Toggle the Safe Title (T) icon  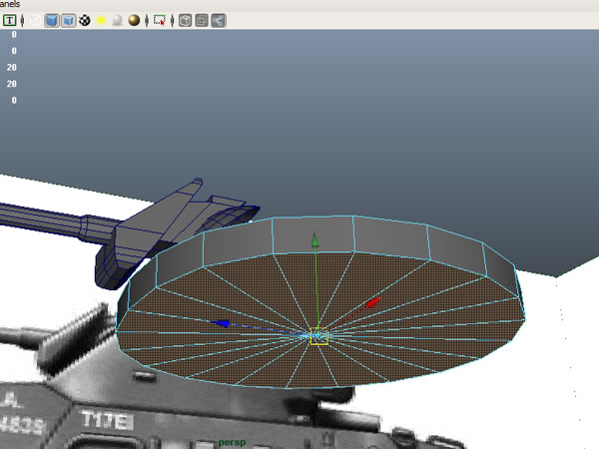(x=10, y=20)
